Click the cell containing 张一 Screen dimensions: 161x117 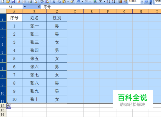point(34,26)
